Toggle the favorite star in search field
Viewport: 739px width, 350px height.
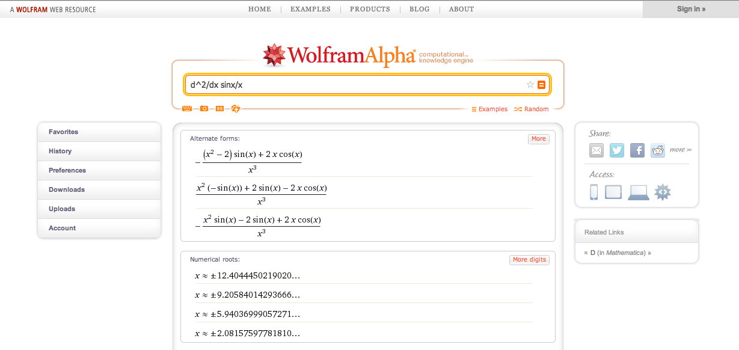(x=530, y=84)
